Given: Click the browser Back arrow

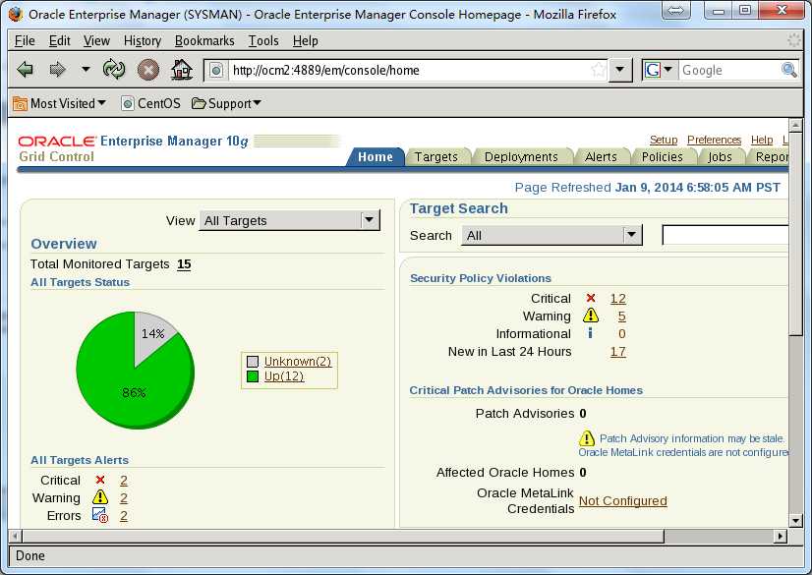Looking at the screenshot, I should coord(25,70).
